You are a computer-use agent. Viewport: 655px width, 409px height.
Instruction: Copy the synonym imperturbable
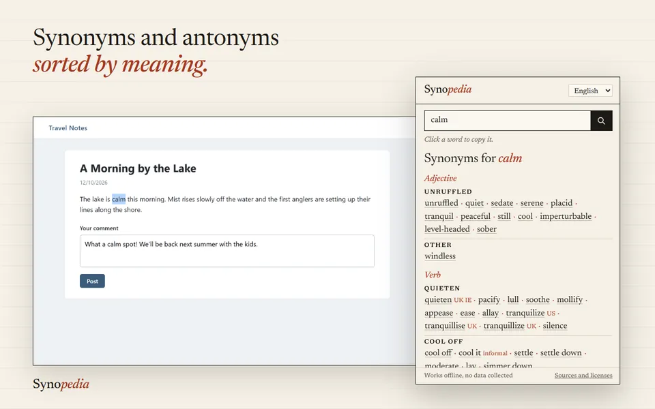pos(566,216)
